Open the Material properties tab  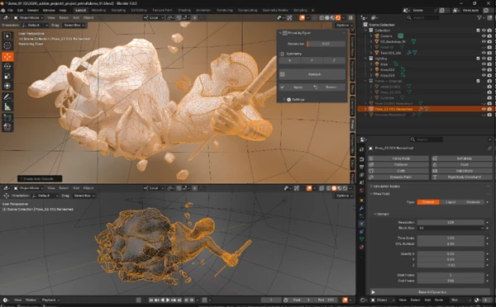point(361,247)
